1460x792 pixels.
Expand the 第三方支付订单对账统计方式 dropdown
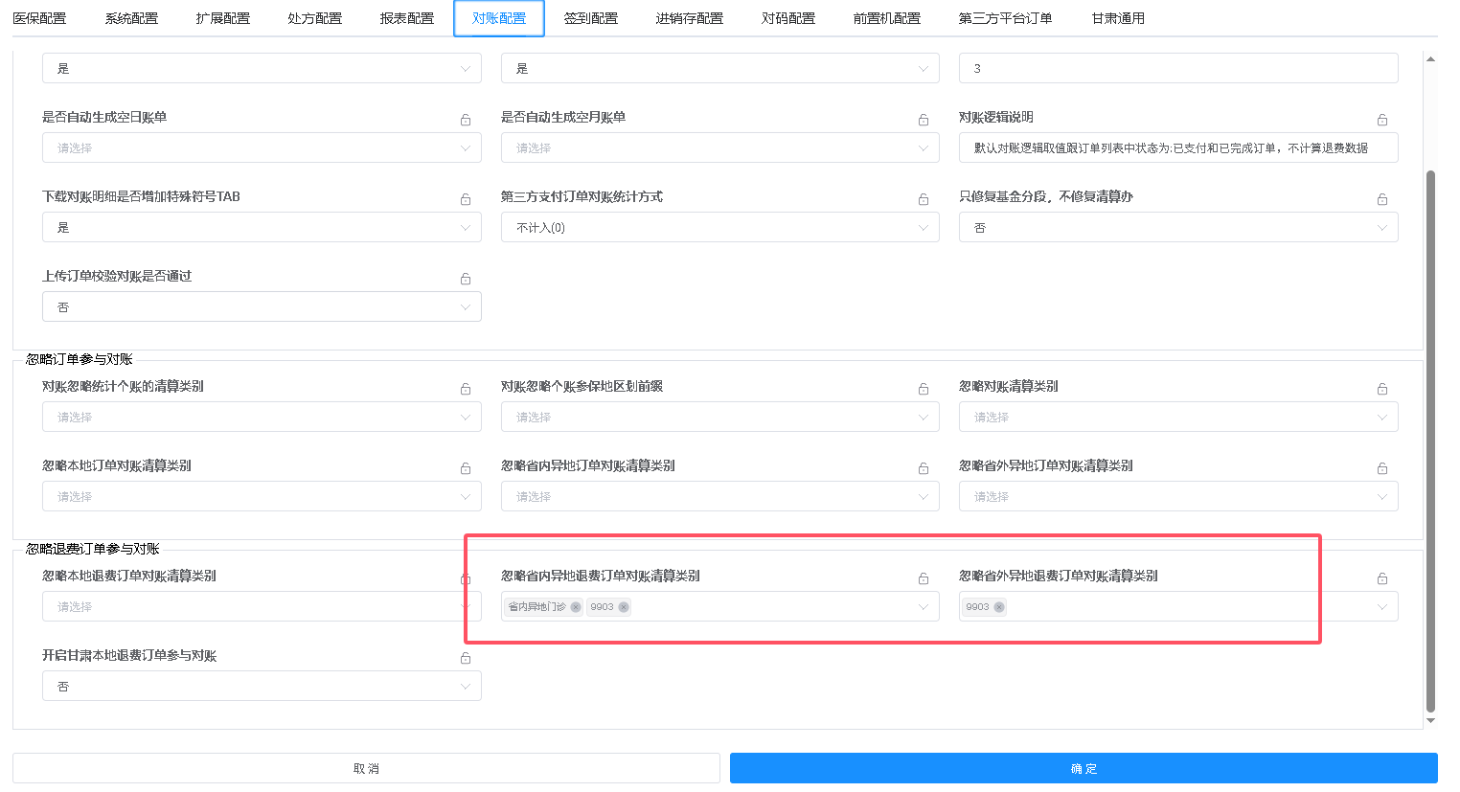click(x=719, y=228)
